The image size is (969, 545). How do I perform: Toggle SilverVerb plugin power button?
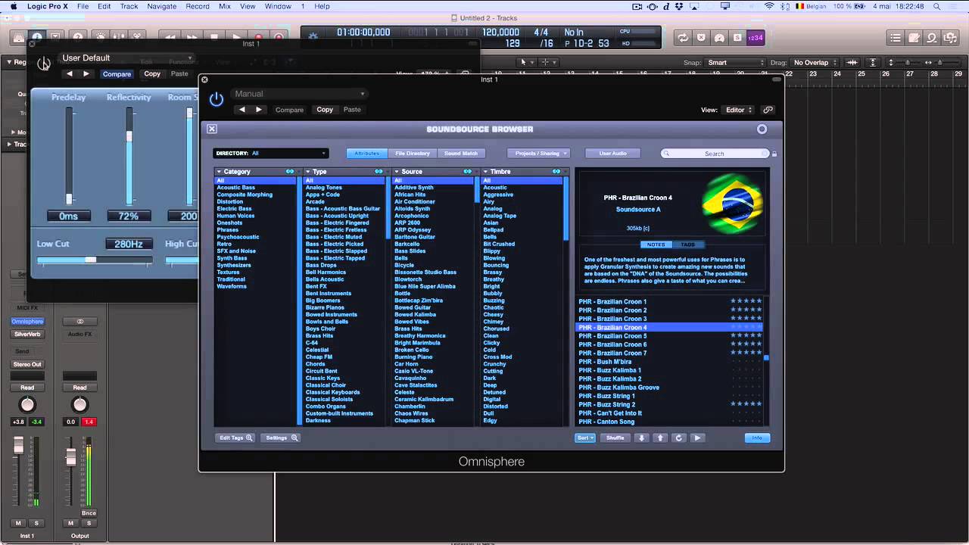(x=44, y=64)
